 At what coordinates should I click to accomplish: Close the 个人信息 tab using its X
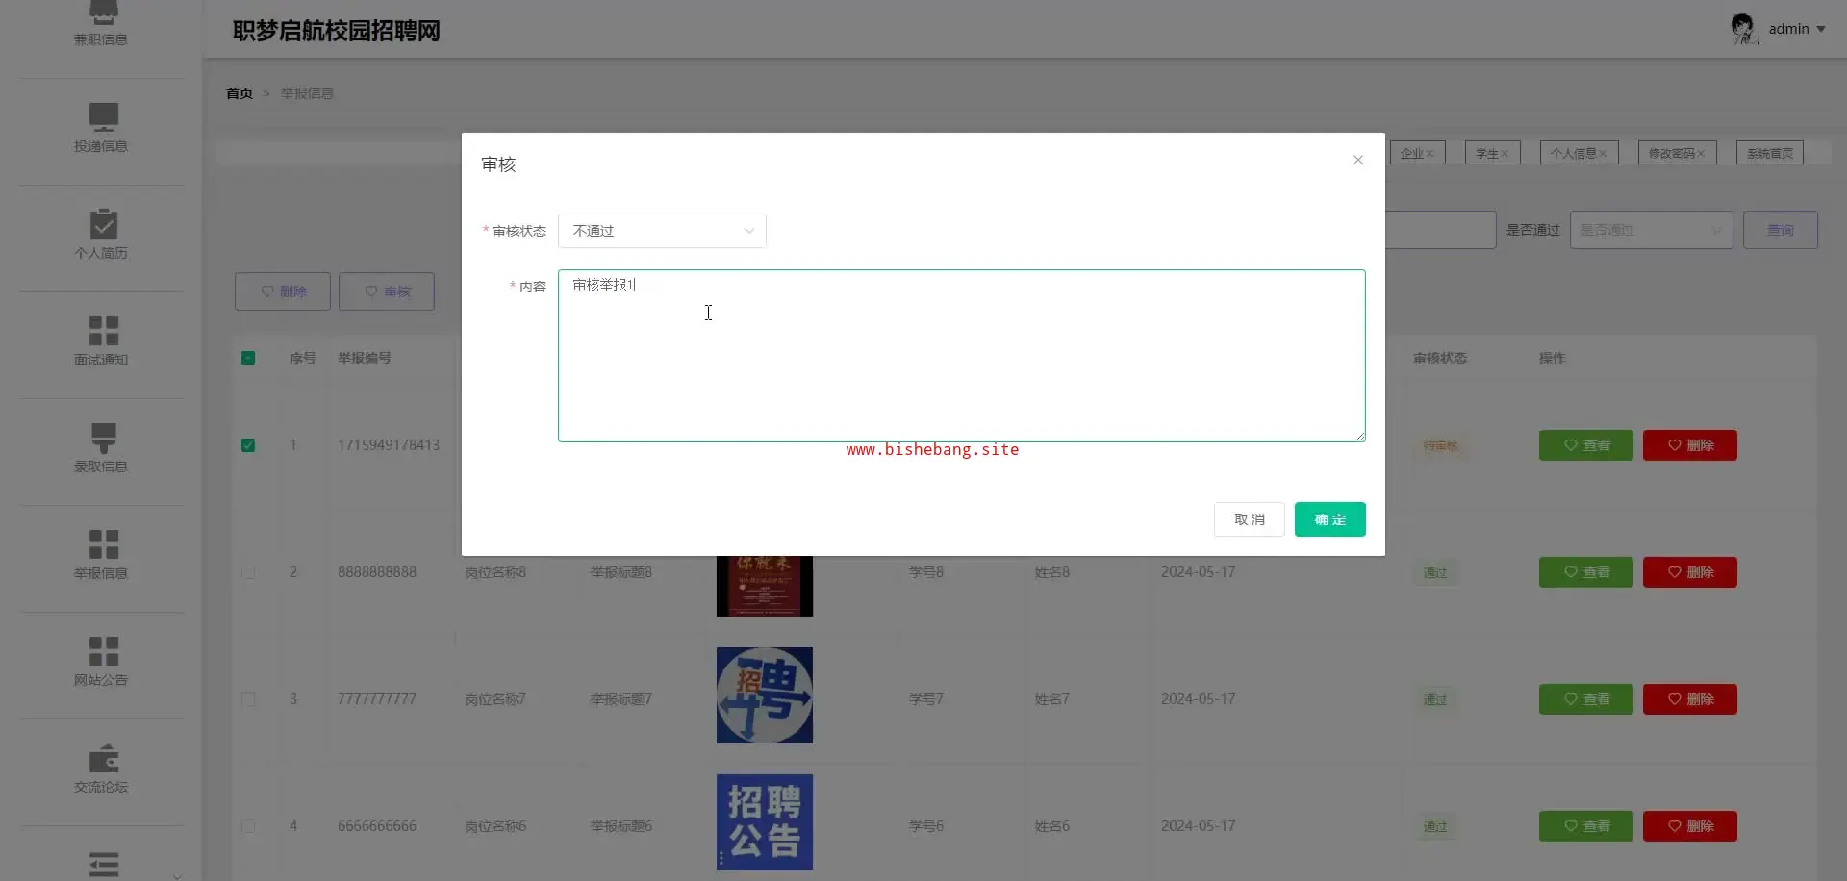(x=1603, y=154)
